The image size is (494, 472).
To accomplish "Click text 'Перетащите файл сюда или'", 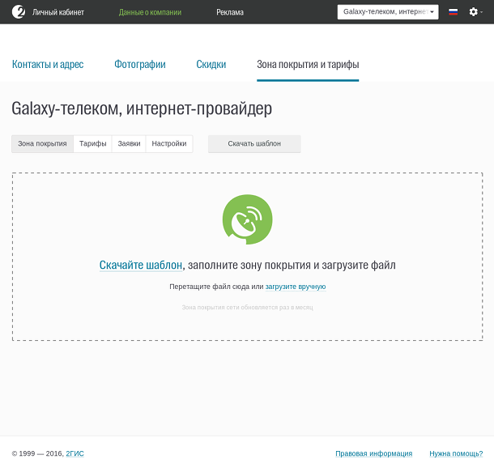I will [x=216, y=287].
